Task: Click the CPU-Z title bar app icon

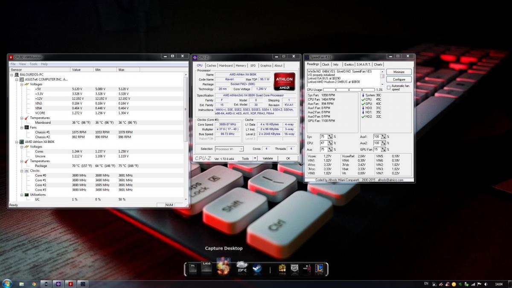Action: (x=195, y=57)
